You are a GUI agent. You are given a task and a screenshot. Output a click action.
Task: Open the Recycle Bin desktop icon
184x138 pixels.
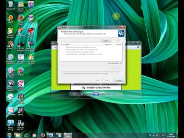pyautogui.click(x=11, y=6)
